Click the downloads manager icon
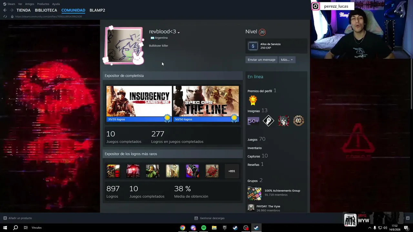Viewport: 413px width, 232px height. point(196,218)
